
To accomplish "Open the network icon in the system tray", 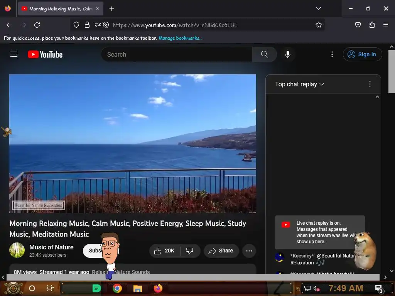I will coord(307,288).
